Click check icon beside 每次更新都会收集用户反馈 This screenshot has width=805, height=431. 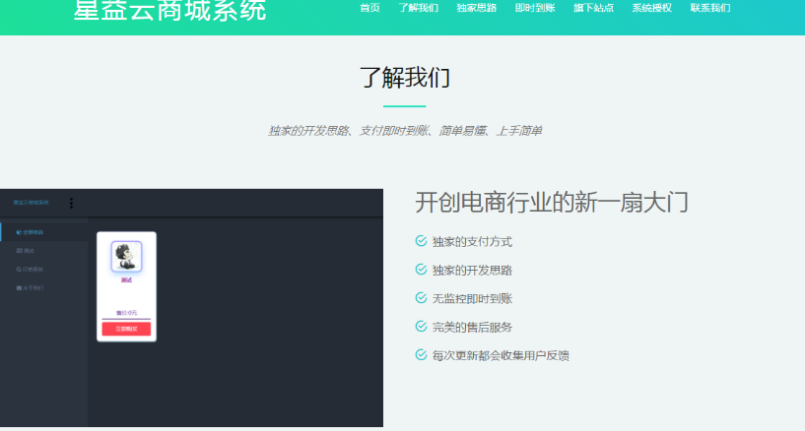(x=421, y=354)
